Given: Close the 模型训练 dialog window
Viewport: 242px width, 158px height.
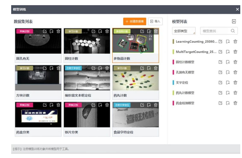Looking at the screenshot, I should 237,9.
